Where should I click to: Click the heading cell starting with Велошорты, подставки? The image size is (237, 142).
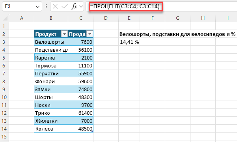177,34
